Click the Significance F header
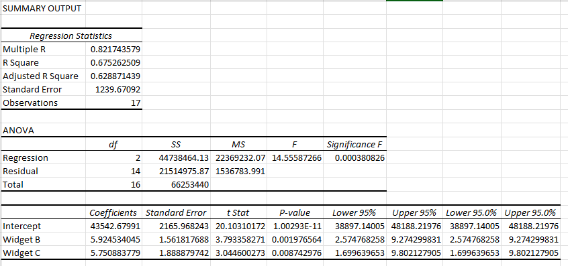The image size is (568, 266). (354, 145)
